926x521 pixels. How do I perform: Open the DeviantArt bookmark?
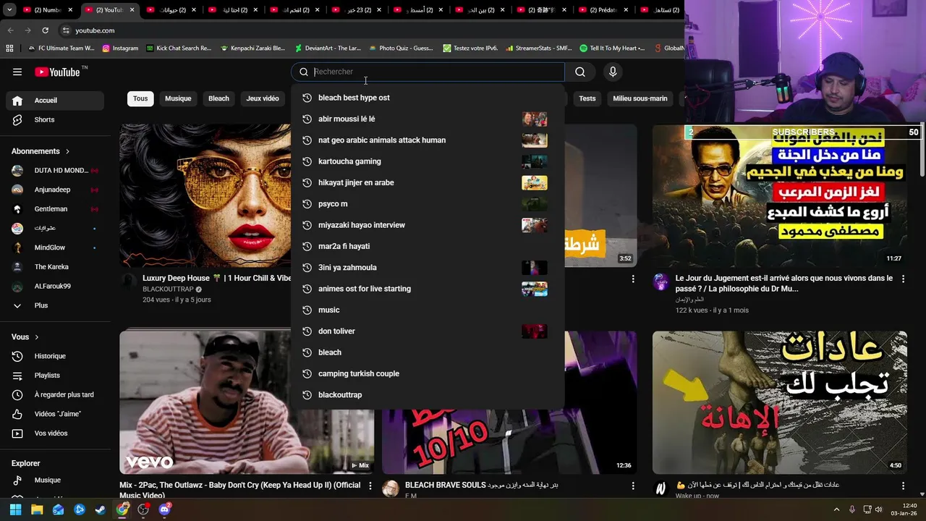point(328,48)
